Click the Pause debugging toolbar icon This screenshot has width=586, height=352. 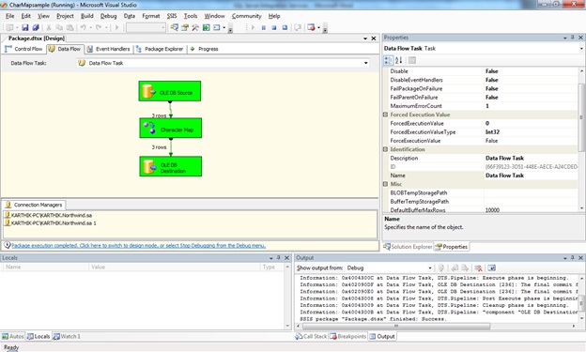click(264, 27)
